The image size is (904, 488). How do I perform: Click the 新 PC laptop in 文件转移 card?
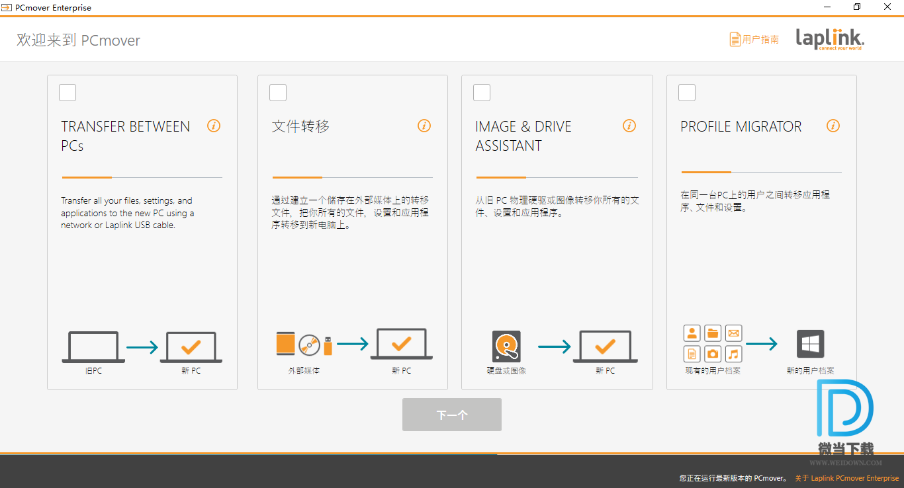click(402, 345)
